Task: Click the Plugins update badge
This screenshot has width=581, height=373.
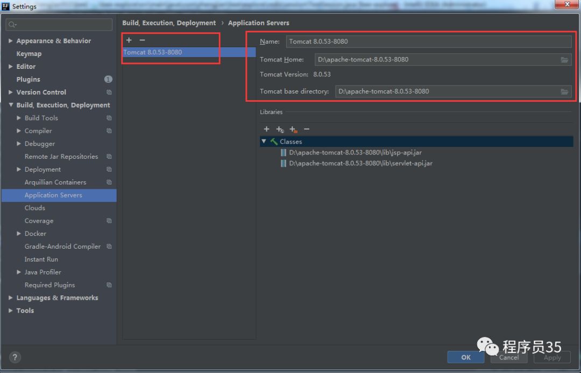Action: pos(108,79)
